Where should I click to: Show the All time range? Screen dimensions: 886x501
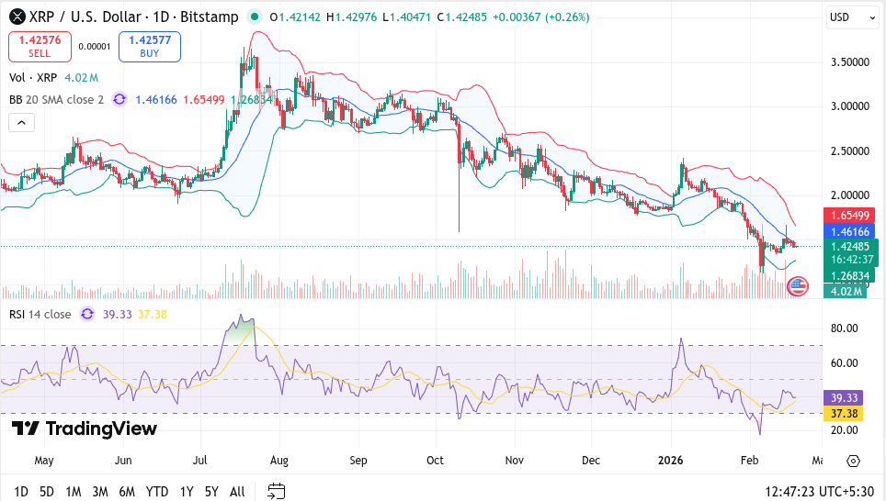tap(237, 491)
